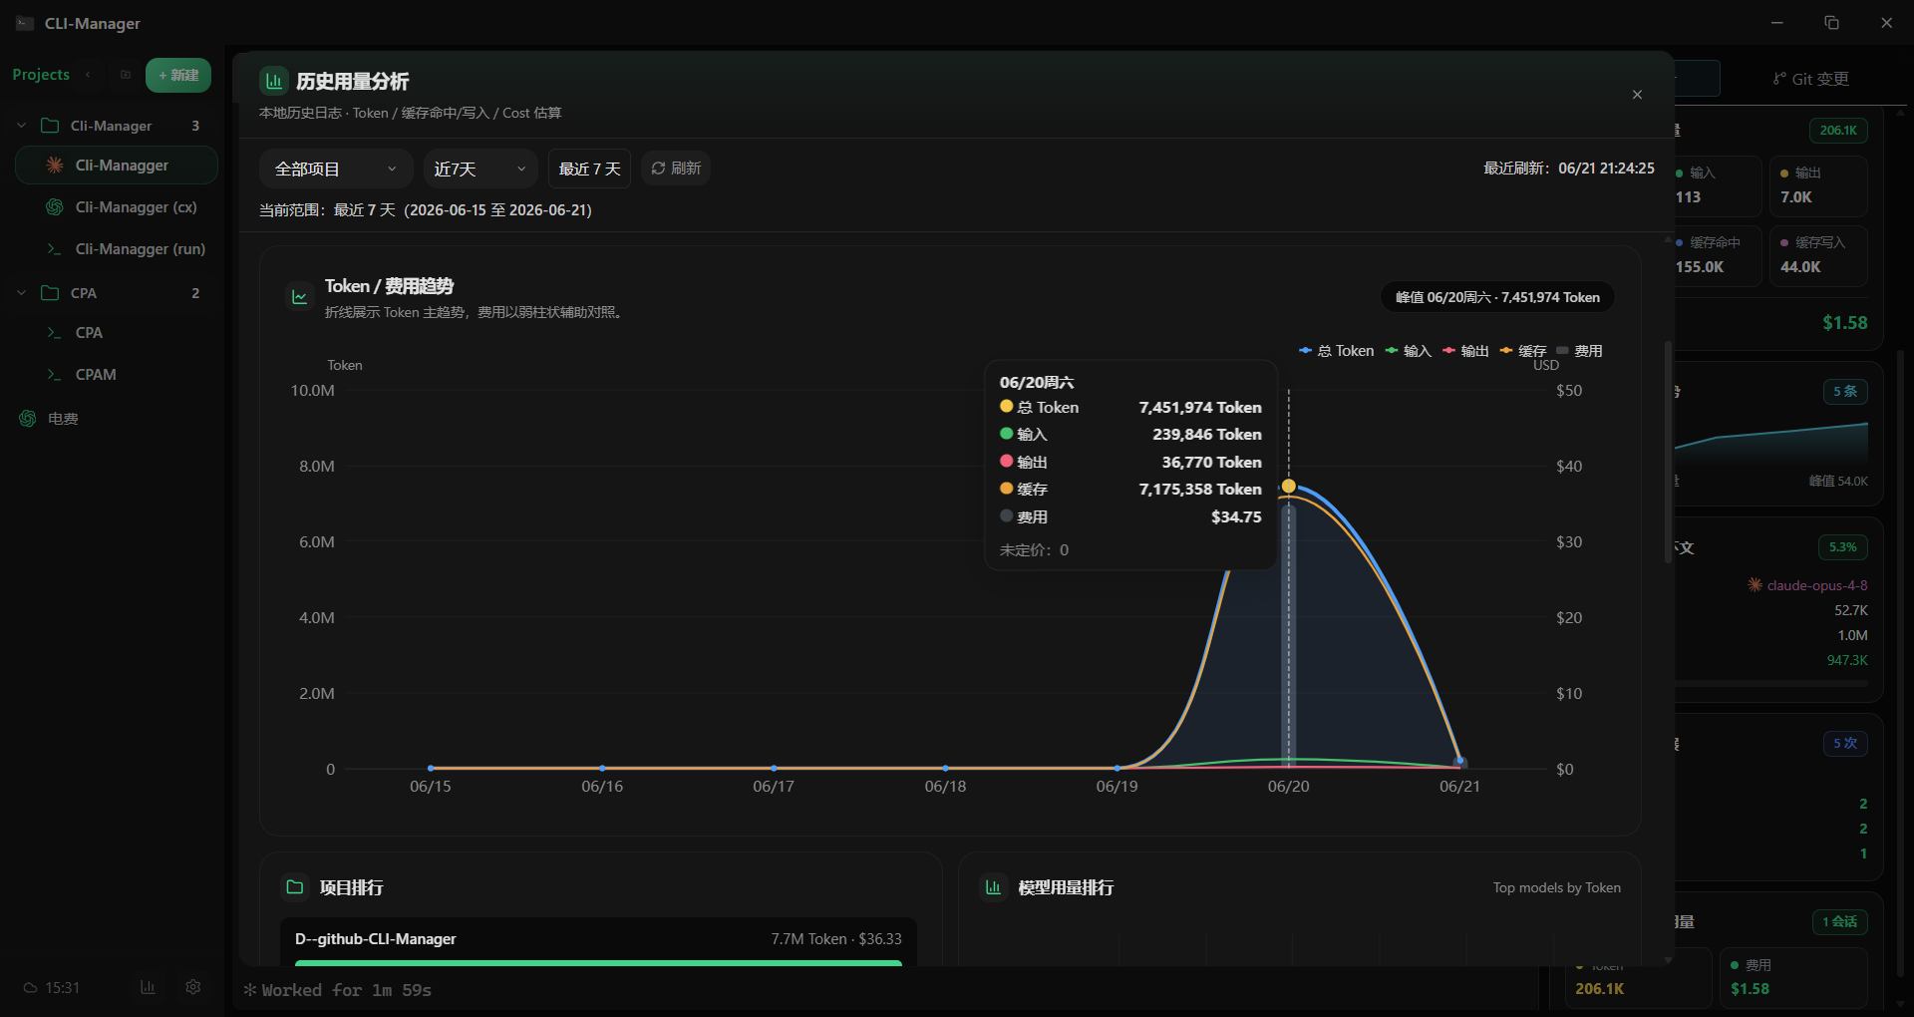The image size is (1914, 1017).
Task: Click the 5 次 badge in right panel
Action: coord(1845,744)
